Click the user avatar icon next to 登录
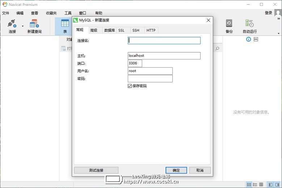Image resolution: width=282 pixels, height=188 pixels. click(x=278, y=13)
